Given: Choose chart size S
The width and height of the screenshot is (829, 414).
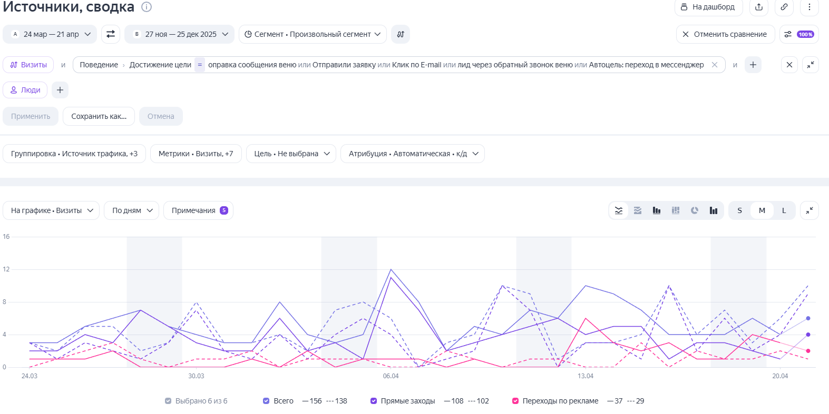Looking at the screenshot, I should coord(739,210).
